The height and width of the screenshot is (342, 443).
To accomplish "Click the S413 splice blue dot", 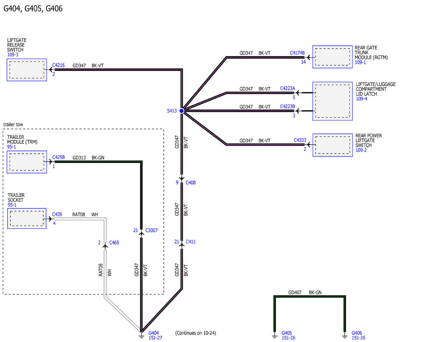I will pos(182,111).
